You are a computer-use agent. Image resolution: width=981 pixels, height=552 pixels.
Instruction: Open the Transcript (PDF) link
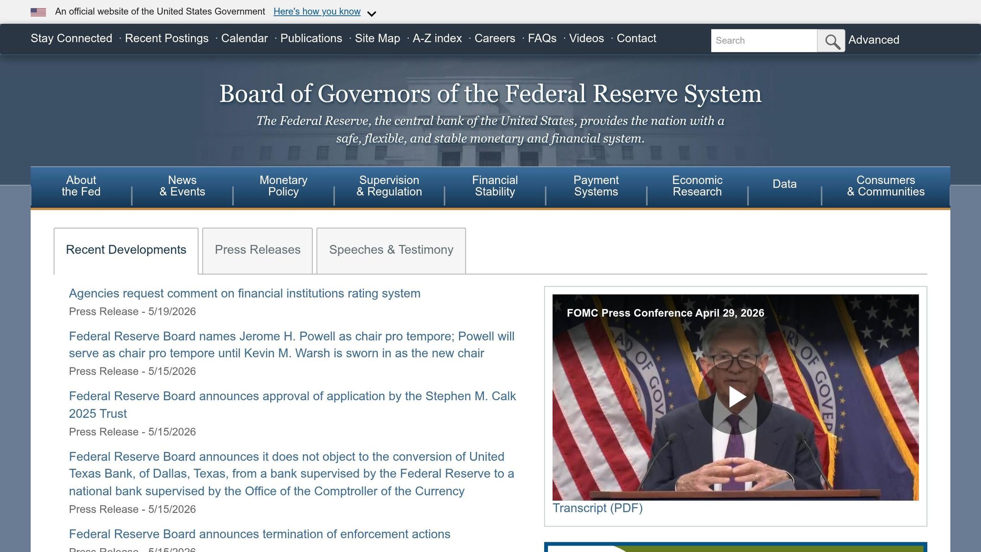pyautogui.click(x=597, y=508)
